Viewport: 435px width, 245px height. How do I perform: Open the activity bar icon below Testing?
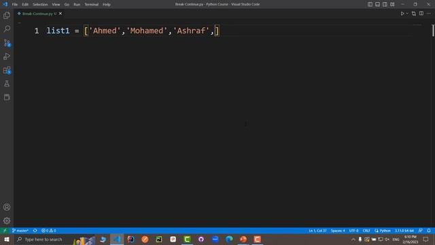click(x=7, y=97)
